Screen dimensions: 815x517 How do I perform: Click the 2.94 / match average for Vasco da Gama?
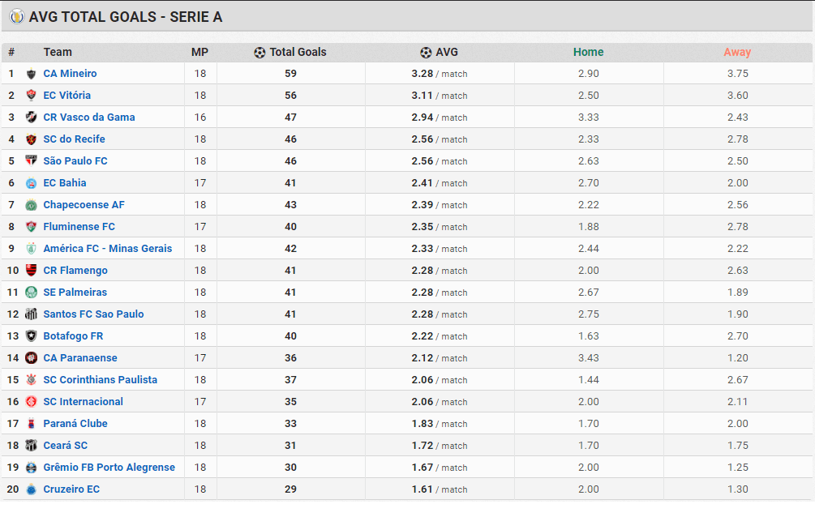[x=440, y=117]
